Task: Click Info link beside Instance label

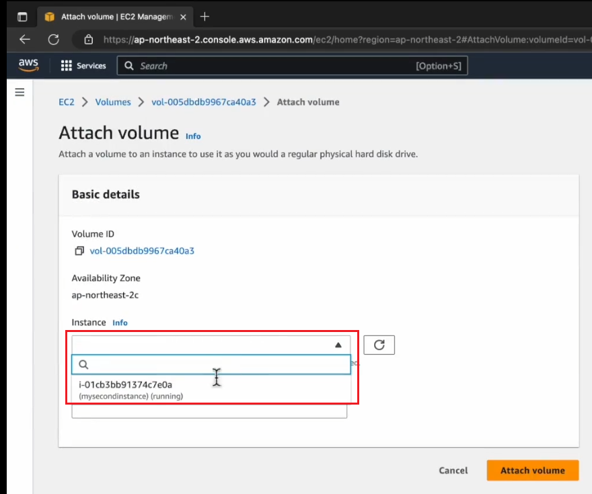Action: point(120,323)
